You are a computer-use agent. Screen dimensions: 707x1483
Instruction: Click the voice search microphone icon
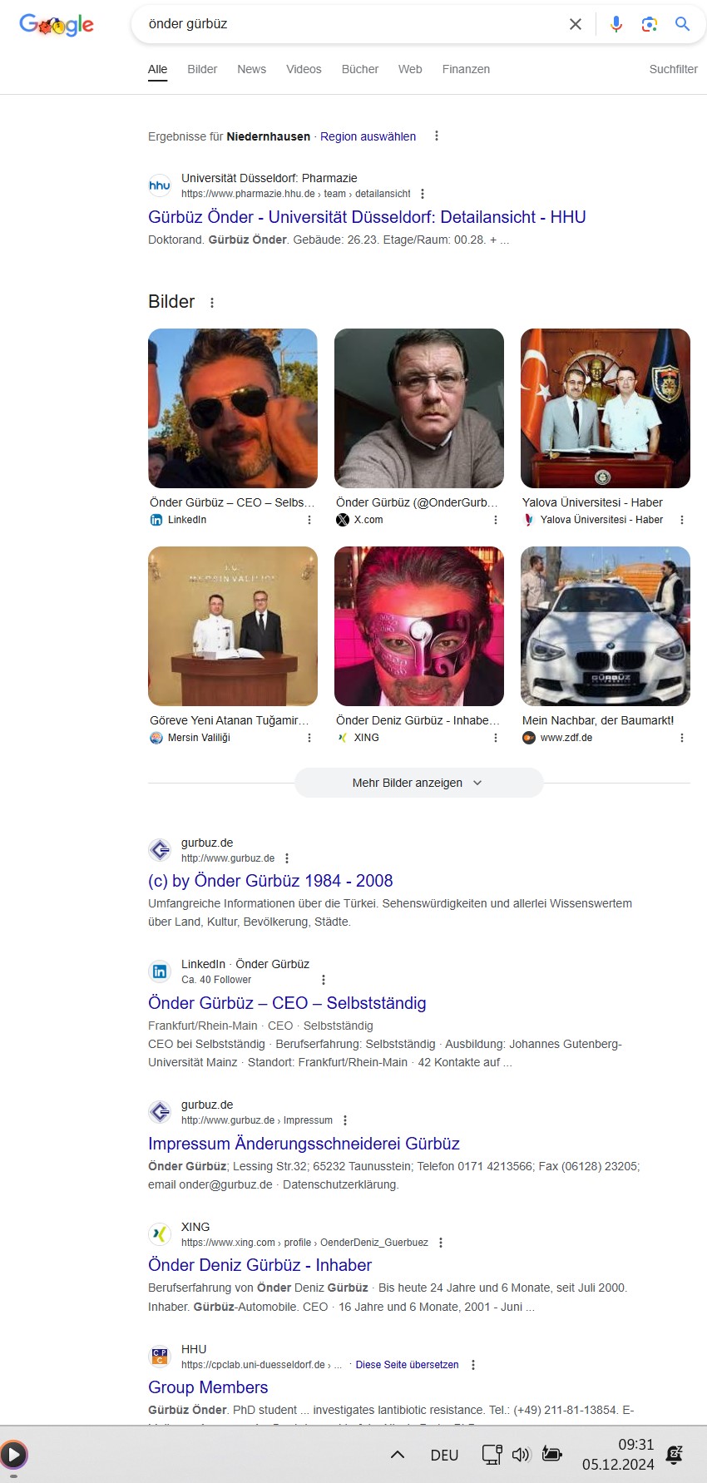point(616,24)
